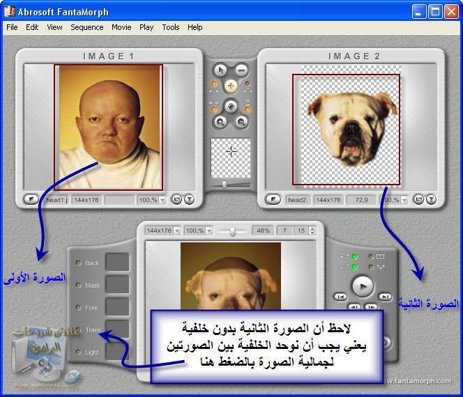Jump to the first frame button
Image resolution: width=463 pixels, height=397 pixels.
(340, 297)
